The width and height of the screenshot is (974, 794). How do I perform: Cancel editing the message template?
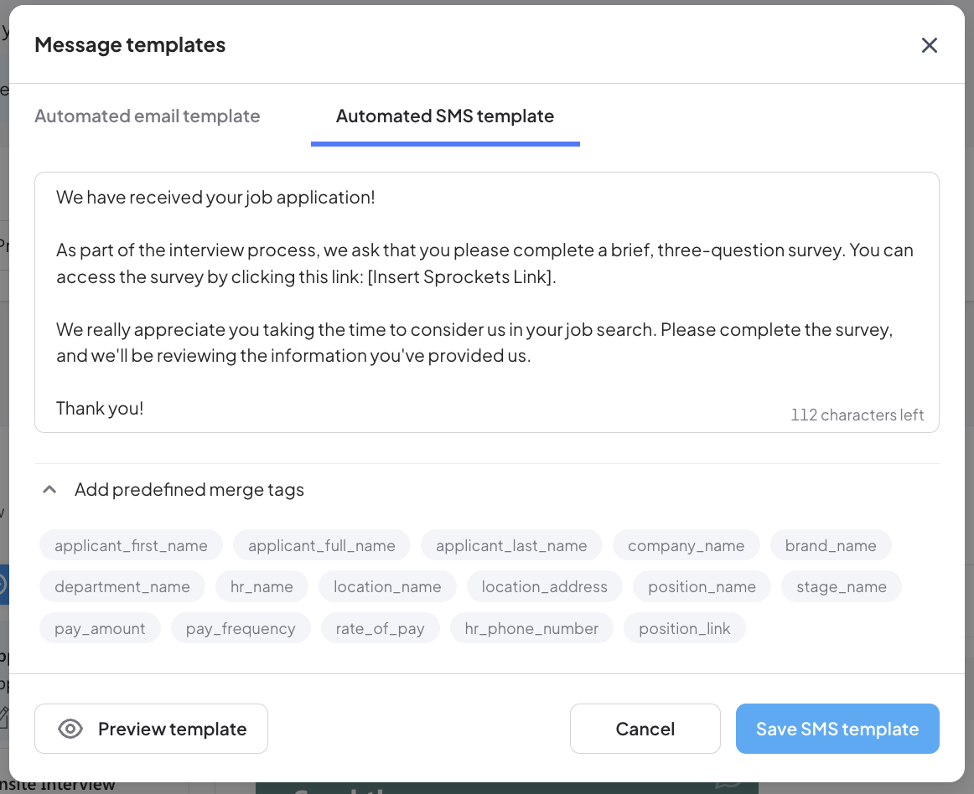click(x=645, y=729)
